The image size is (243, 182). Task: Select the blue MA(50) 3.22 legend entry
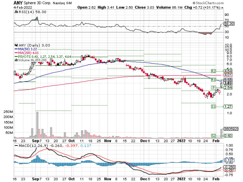(26, 49)
